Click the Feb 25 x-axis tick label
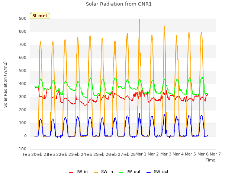 (91, 154)
